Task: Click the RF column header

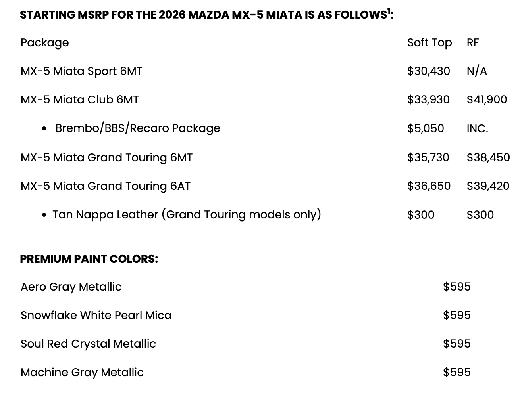Action: click(473, 43)
